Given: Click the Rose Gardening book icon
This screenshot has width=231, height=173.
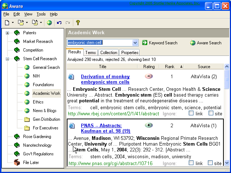Looking at the screenshot, I should coord(17,137).
